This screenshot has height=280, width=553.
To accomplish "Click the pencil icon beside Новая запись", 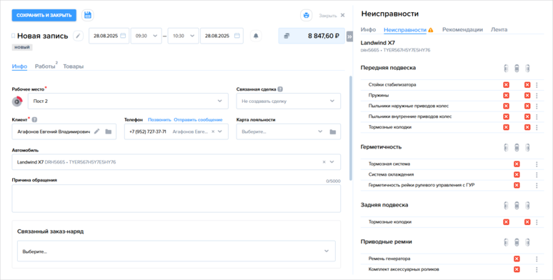I will (79, 36).
